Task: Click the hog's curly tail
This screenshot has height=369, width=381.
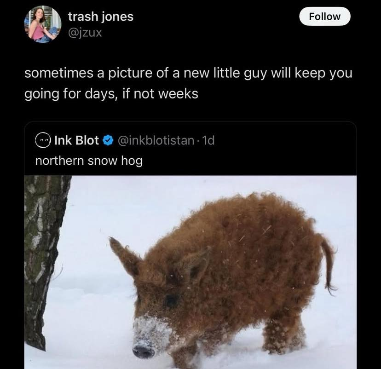Action: click(x=328, y=264)
